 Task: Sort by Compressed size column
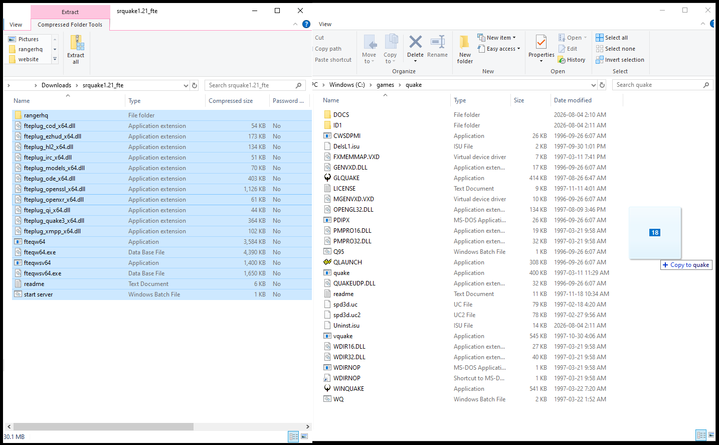coord(231,101)
